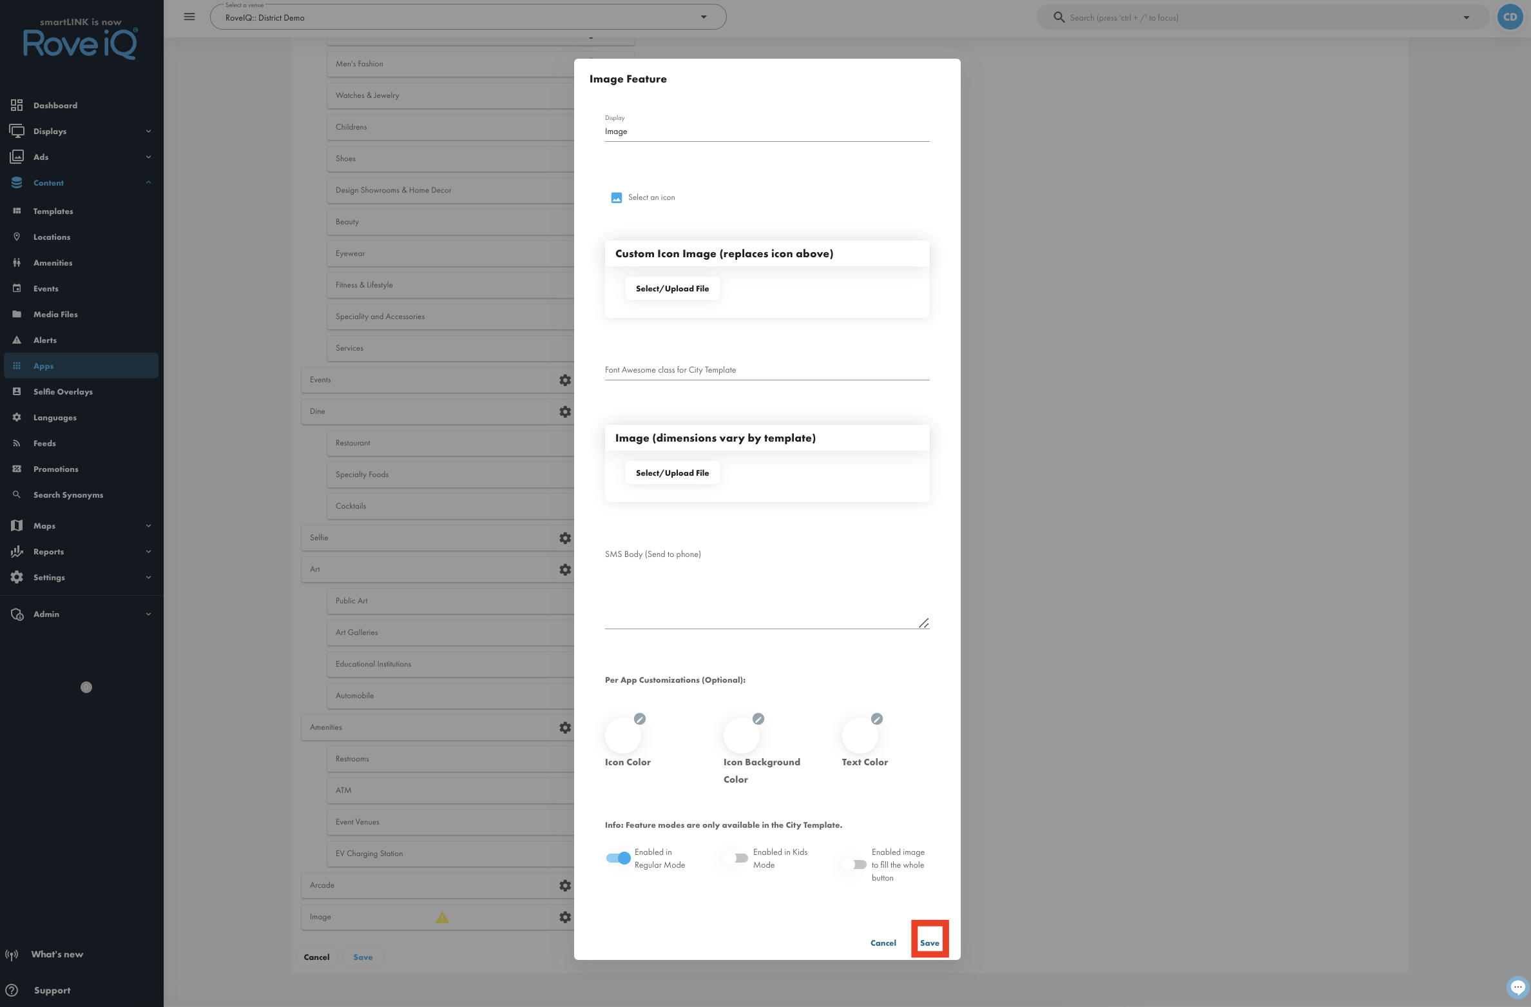This screenshot has width=1531, height=1007.
Task: Expand the Reports sidebar section
Action: (x=81, y=551)
